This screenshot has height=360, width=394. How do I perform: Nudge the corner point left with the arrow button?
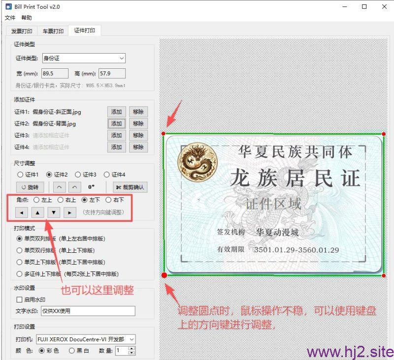22,213
